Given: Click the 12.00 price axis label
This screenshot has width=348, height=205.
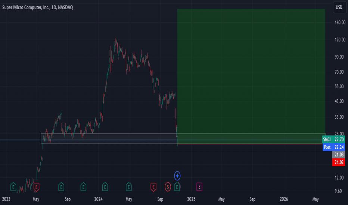Looking at the screenshot, I should 339,178.
